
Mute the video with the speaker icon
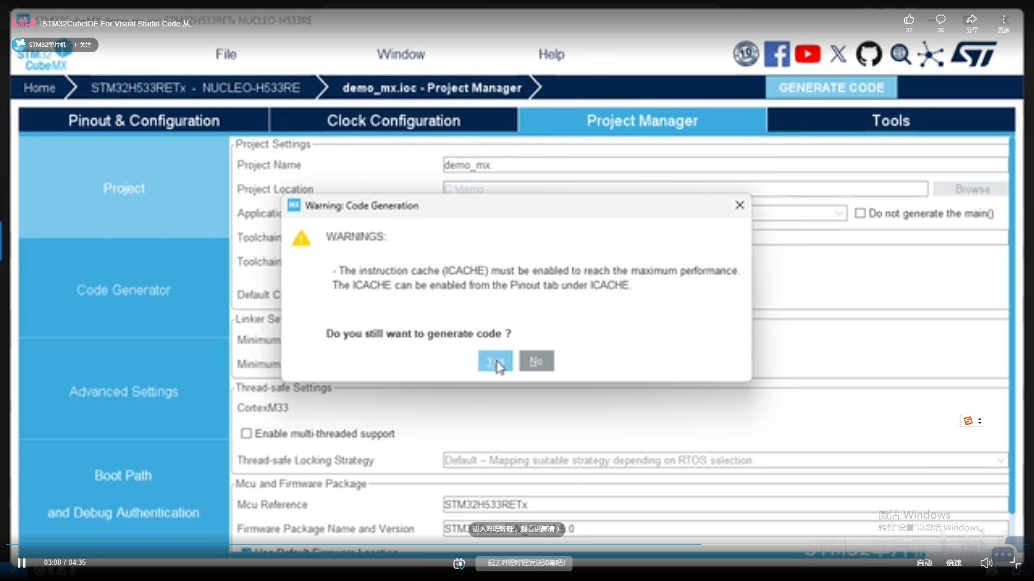[986, 563]
